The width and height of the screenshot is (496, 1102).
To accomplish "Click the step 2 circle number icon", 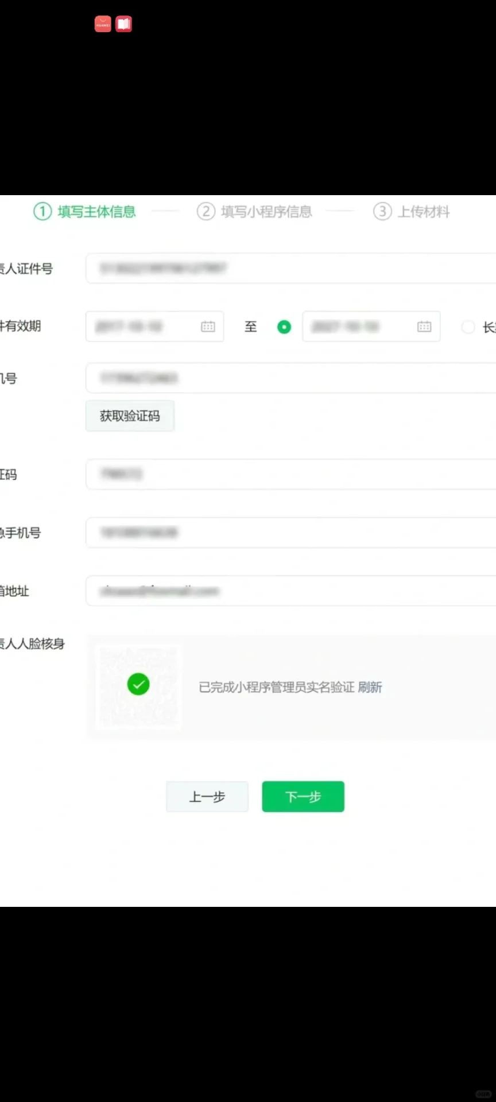I will tap(206, 212).
